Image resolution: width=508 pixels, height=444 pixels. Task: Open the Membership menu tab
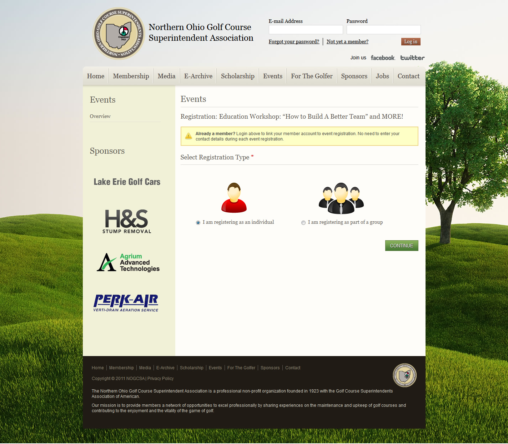click(131, 76)
